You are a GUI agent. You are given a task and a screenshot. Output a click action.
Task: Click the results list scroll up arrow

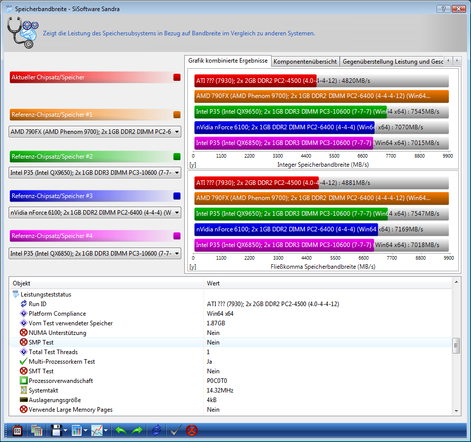(456, 282)
